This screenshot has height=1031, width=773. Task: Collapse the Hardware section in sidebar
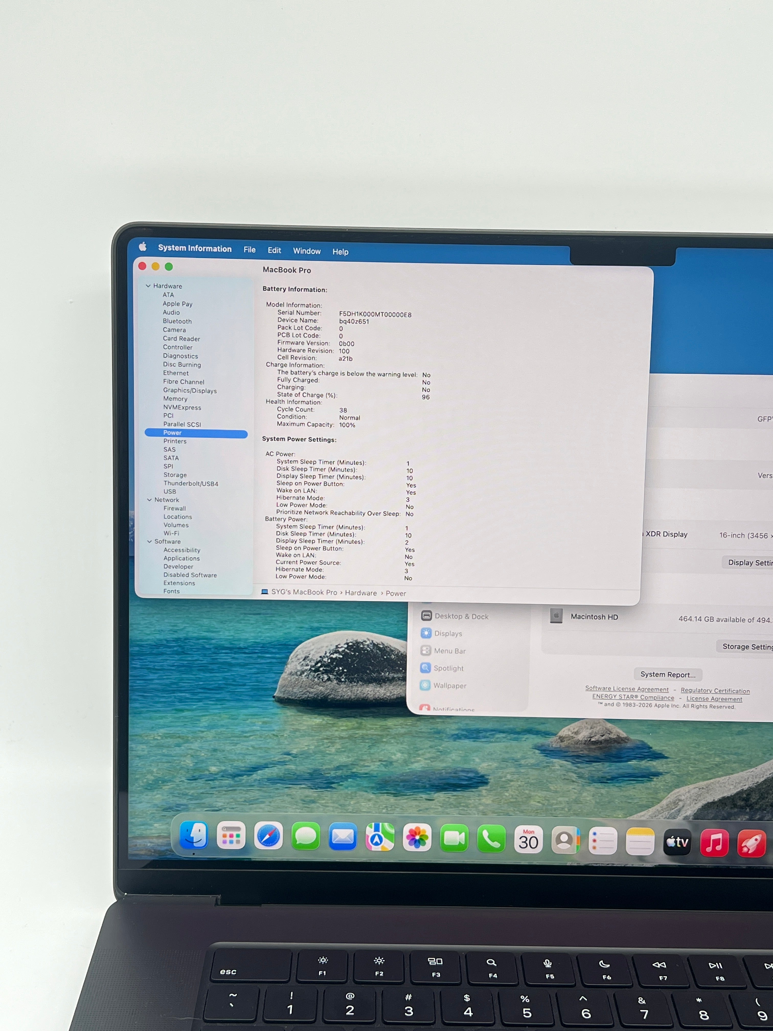[x=148, y=286]
